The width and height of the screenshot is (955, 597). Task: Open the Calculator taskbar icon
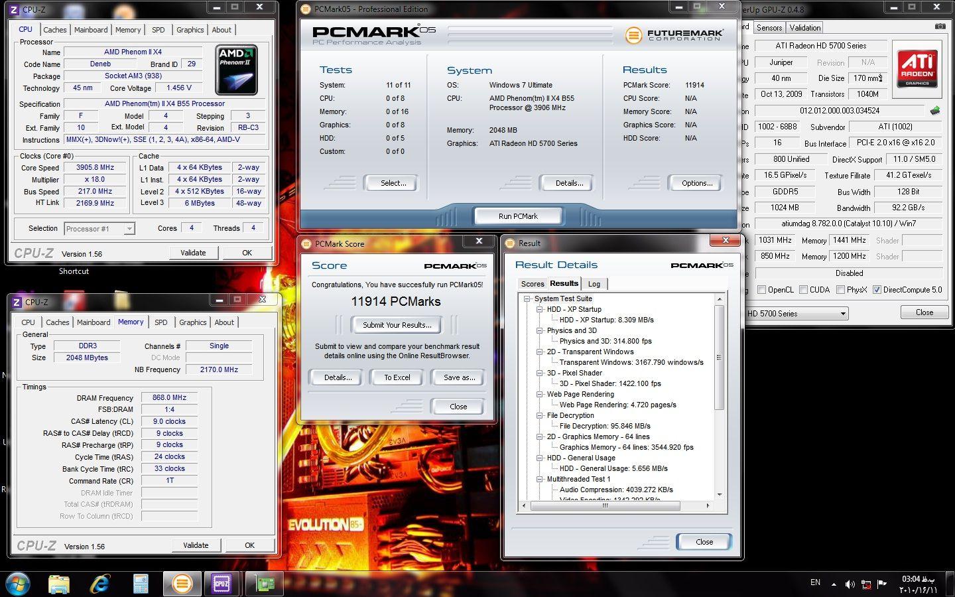(x=141, y=584)
